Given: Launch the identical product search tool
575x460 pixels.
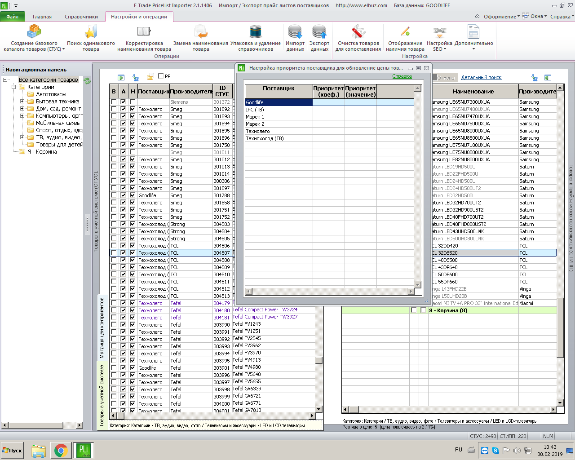Looking at the screenshot, I should click(91, 38).
